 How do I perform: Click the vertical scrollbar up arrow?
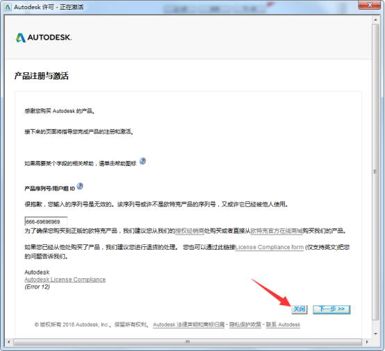(375, 19)
